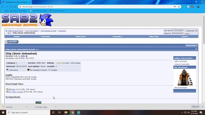Open the Characters breadcrumb link
Screen dimensions: 205x115
(x=62, y=31)
